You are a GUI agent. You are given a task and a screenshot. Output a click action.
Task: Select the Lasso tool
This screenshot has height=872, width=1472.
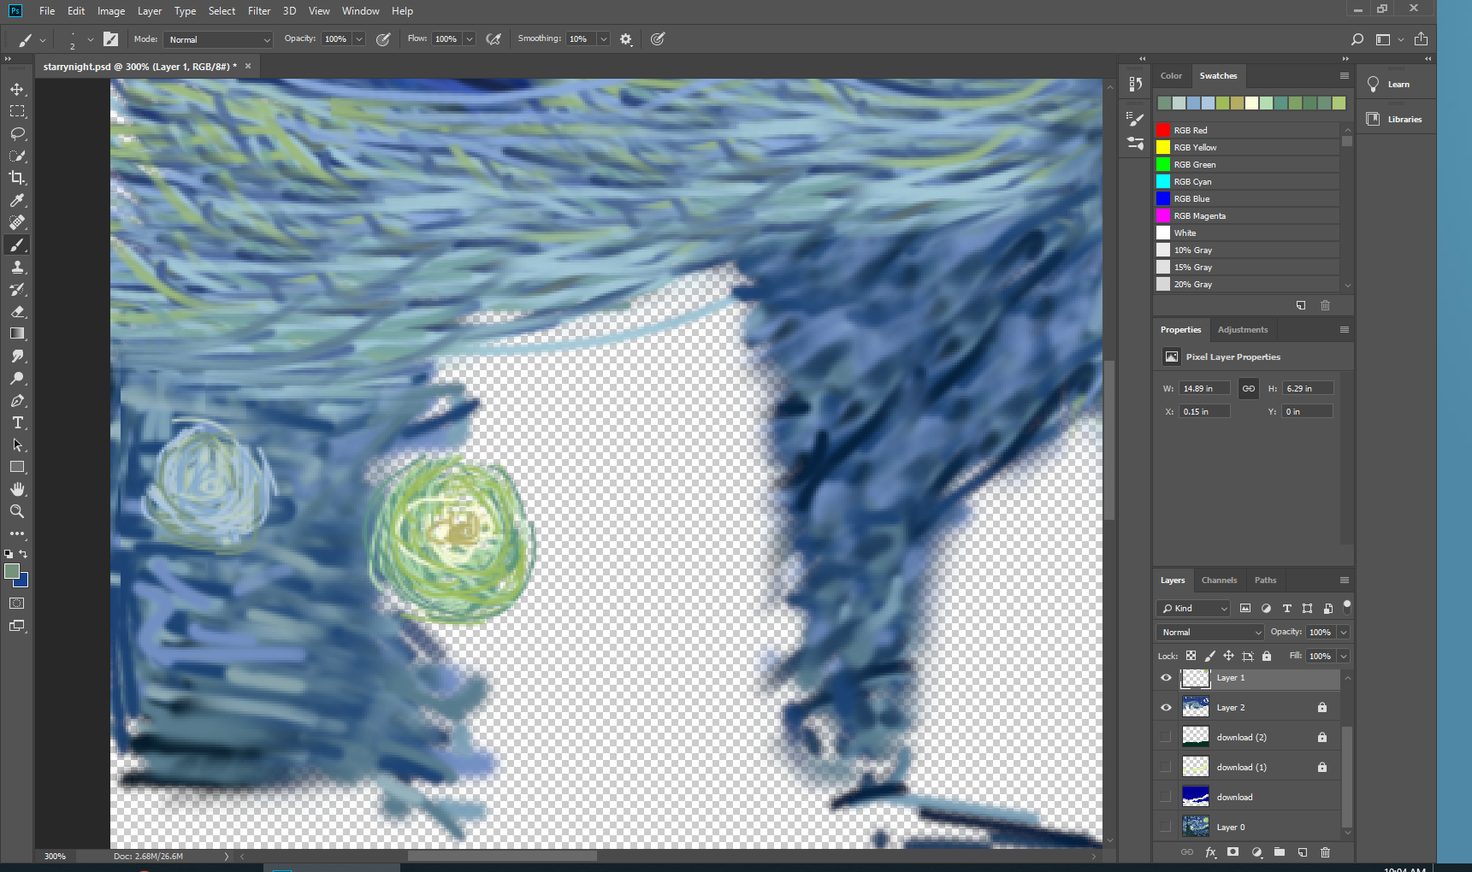17,133
